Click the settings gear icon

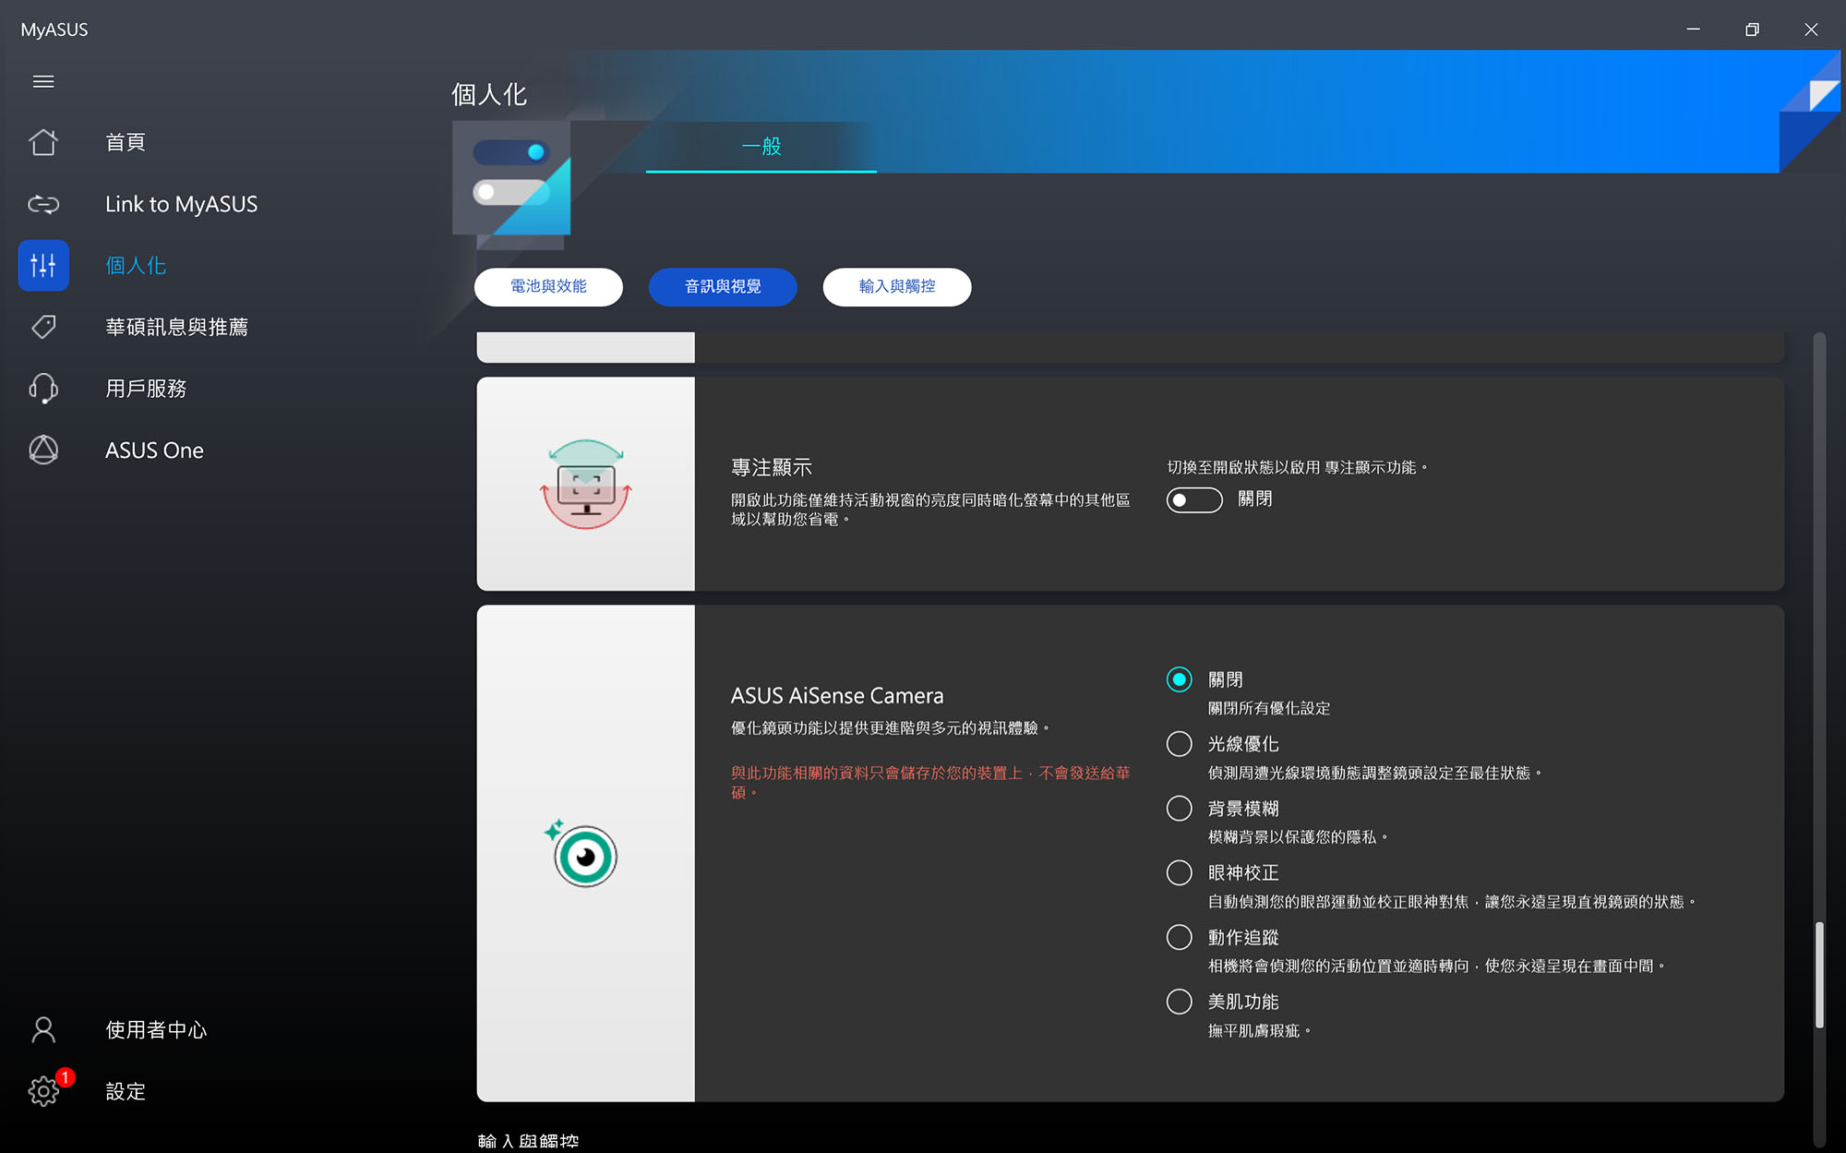pyautogui.click(x=43, y=1091)
